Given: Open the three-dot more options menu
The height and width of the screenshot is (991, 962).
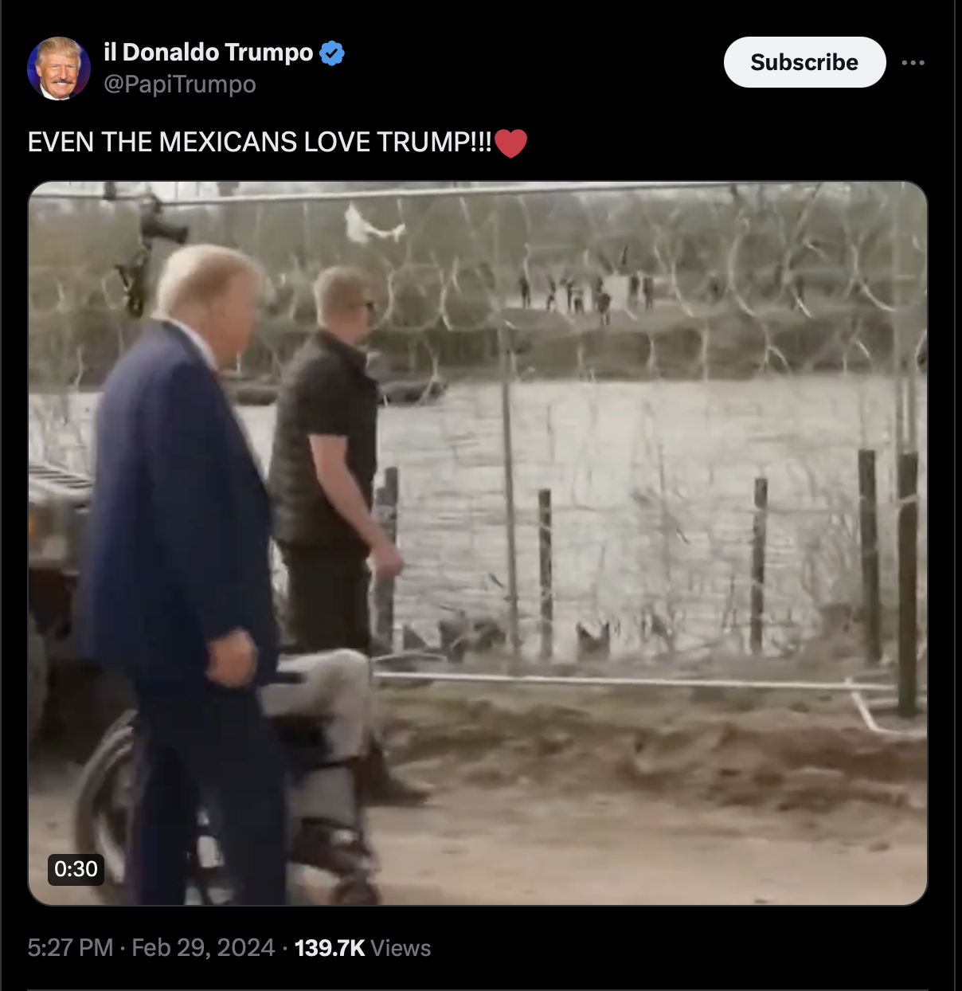Looking at the screenshot, I should (913, 62).
